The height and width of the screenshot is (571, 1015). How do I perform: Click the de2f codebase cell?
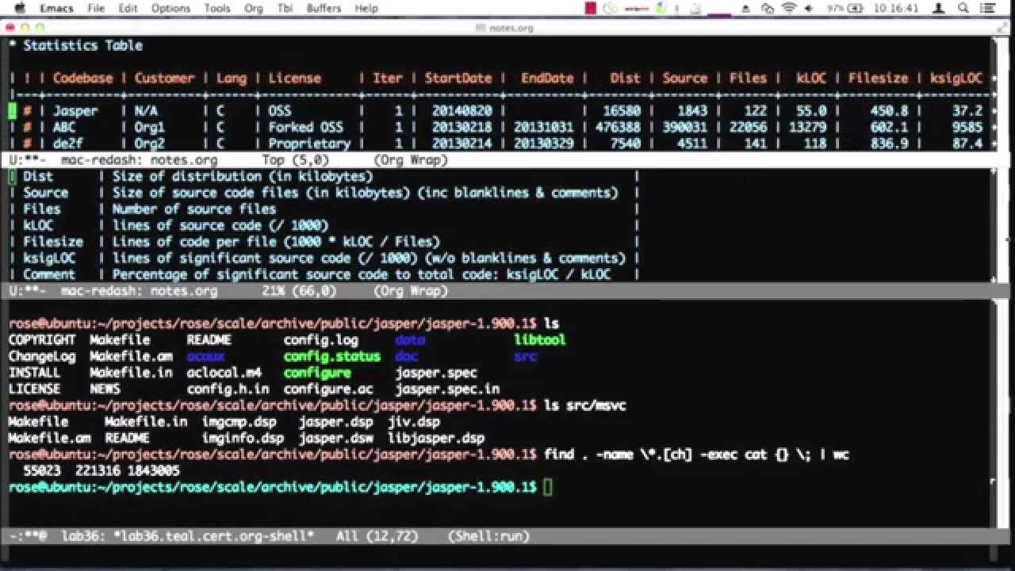[67, 144]
